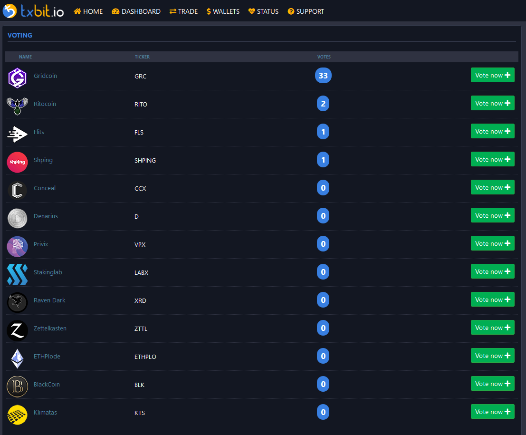Viewport: 526px width, 435px height.
Task: Click the VOTES column header
Action: [324, 57]
